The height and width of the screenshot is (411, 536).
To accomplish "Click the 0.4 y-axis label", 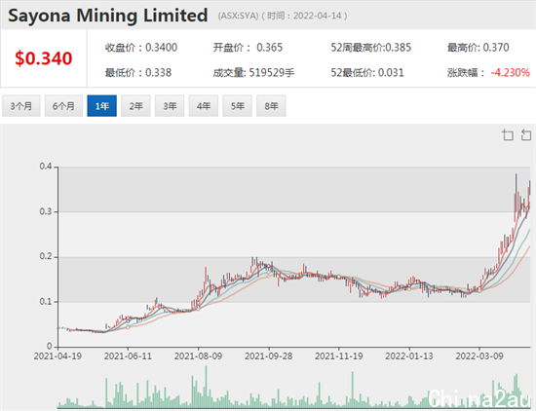I will [x=46, y=167].
